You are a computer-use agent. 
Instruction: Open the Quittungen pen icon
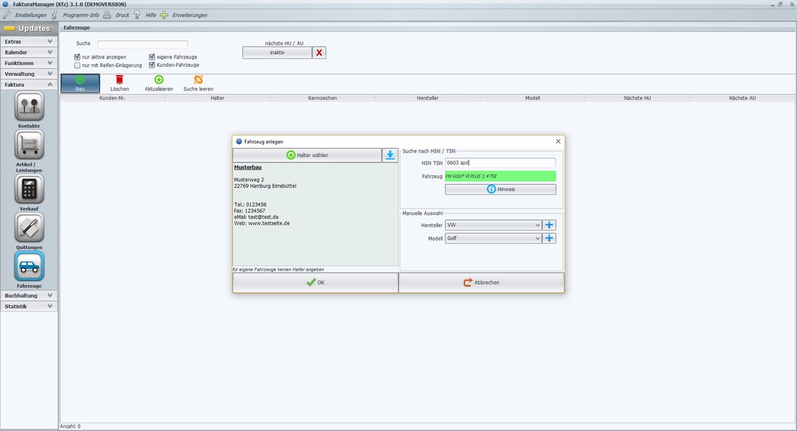pos(29,228)
